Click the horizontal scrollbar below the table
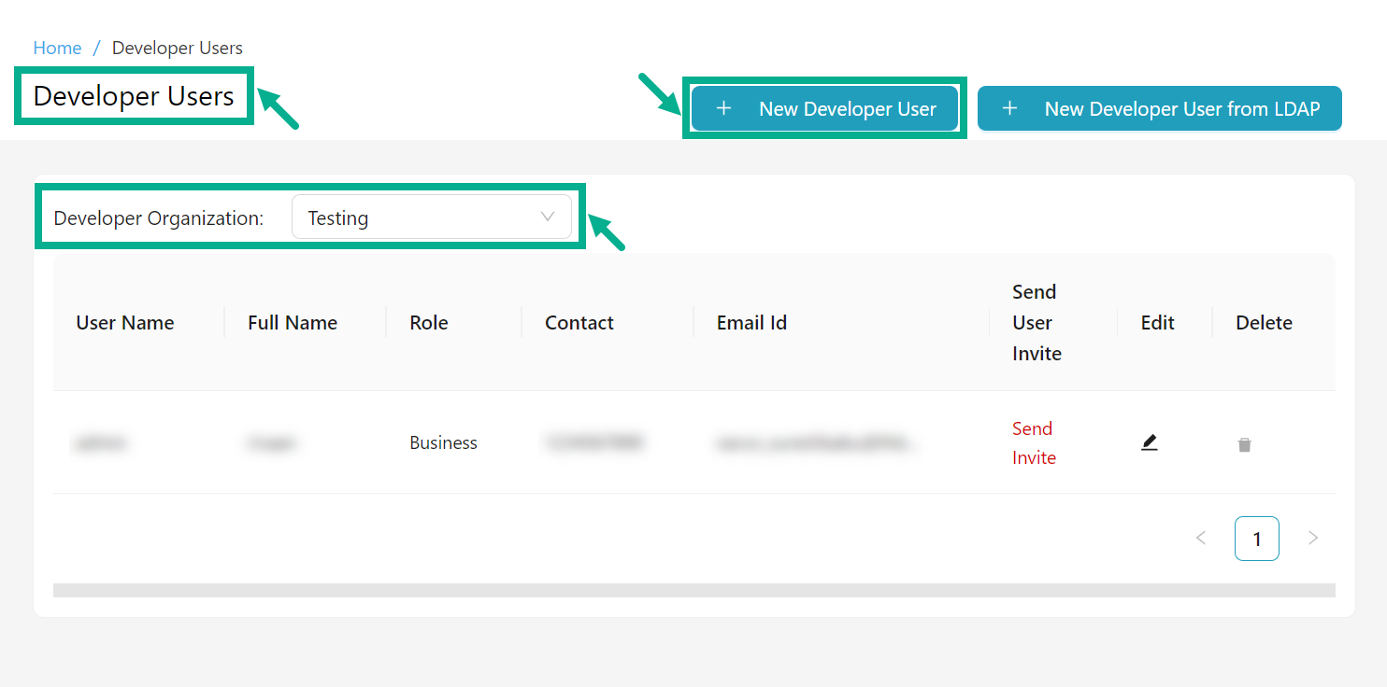Viewport: 1387px width, 687px height. [x=693, y=590]
